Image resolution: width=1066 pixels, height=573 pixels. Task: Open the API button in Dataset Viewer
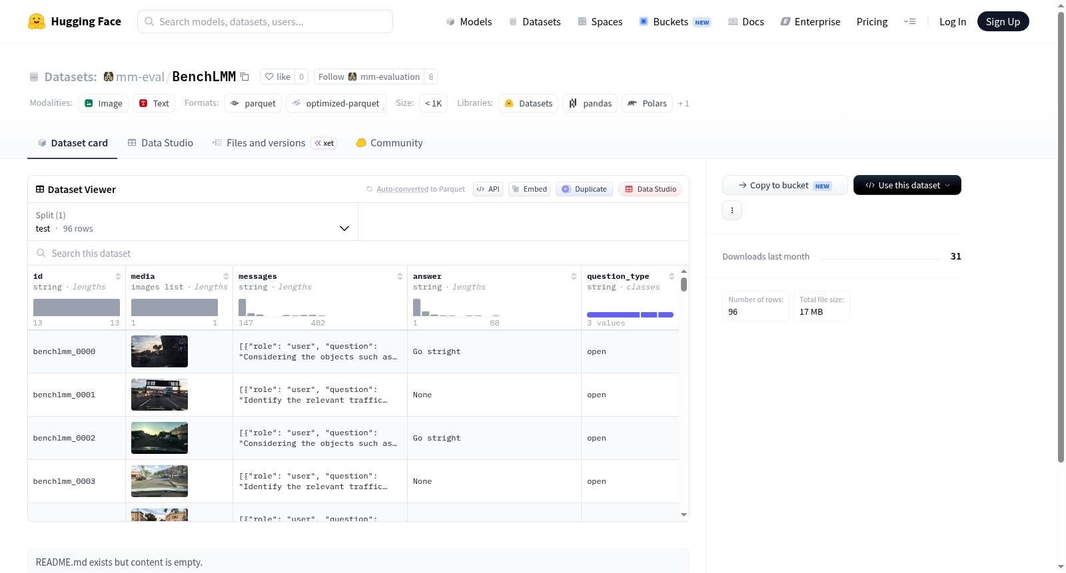(x=488, y=189)
